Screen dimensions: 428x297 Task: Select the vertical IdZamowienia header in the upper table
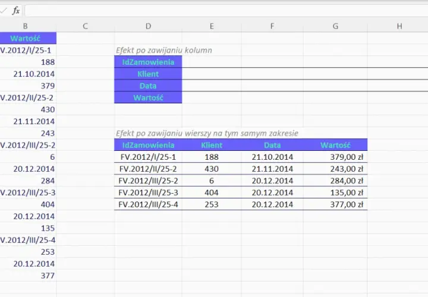pyautogui.click(x=148, y=62)
